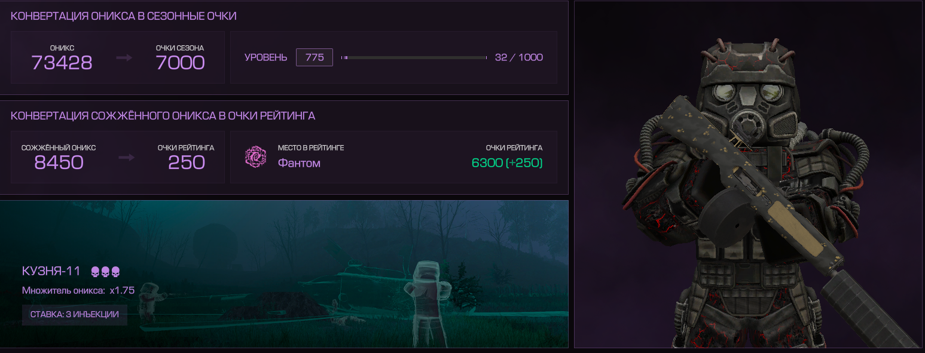This screenshot has width=925, height=353.
Task: Click the Phantom rank emblem icon
Action: tap(255, 157)
